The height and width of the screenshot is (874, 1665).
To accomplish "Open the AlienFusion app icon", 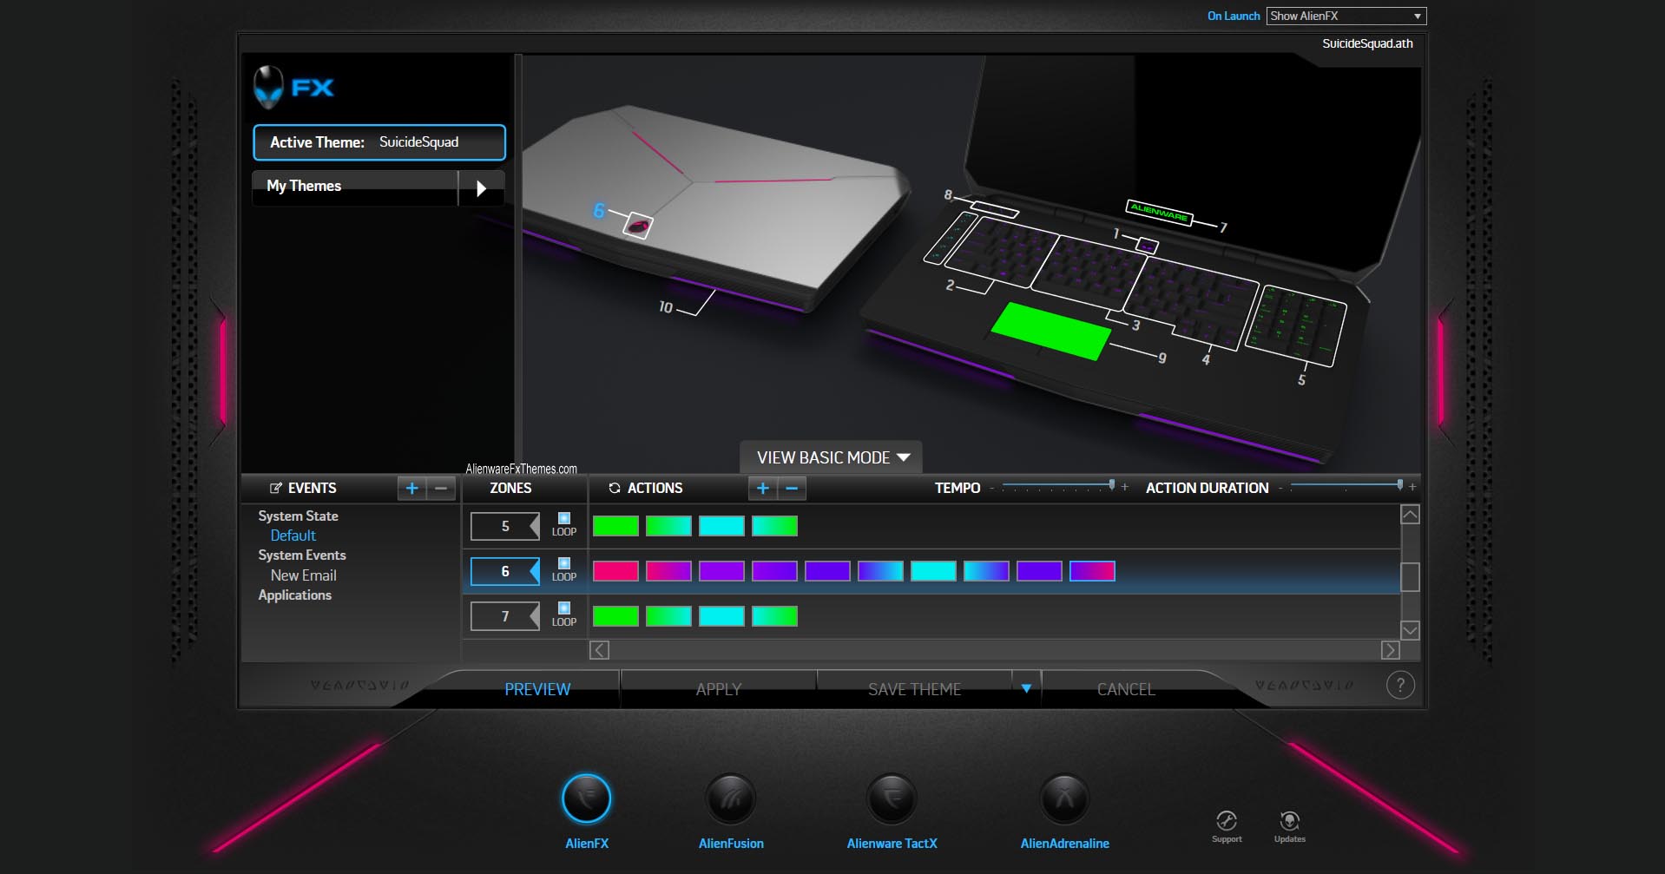I will 731,799.
